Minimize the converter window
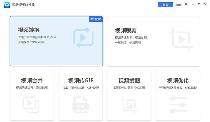The width and height of the screenshot is (210, 122). (x=193, y=4)
